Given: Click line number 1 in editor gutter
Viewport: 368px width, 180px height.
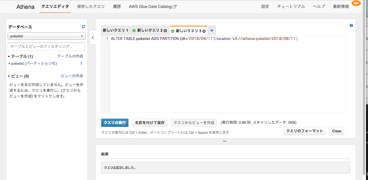Looking at the screenshot, I should pos(107,39).
